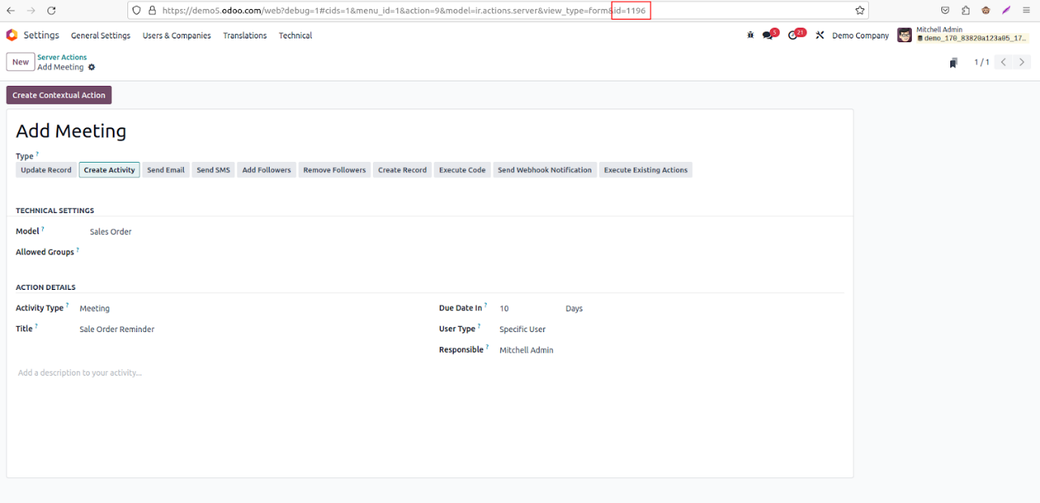Reload the page with the refresh icon

pos(51,11)
